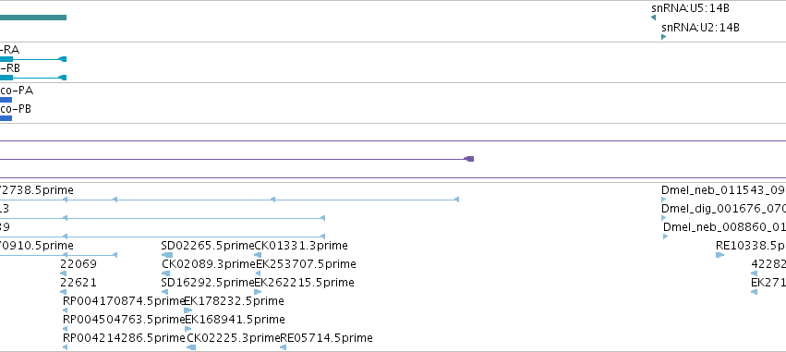This screenshot has height=352, width=786.
Task: Click the EK262215.5prime feature glyph
Action: (258, 292)
